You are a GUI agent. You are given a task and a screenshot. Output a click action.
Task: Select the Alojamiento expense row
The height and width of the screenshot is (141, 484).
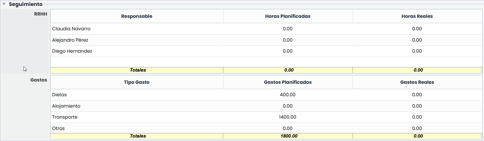tap(66, 106)
